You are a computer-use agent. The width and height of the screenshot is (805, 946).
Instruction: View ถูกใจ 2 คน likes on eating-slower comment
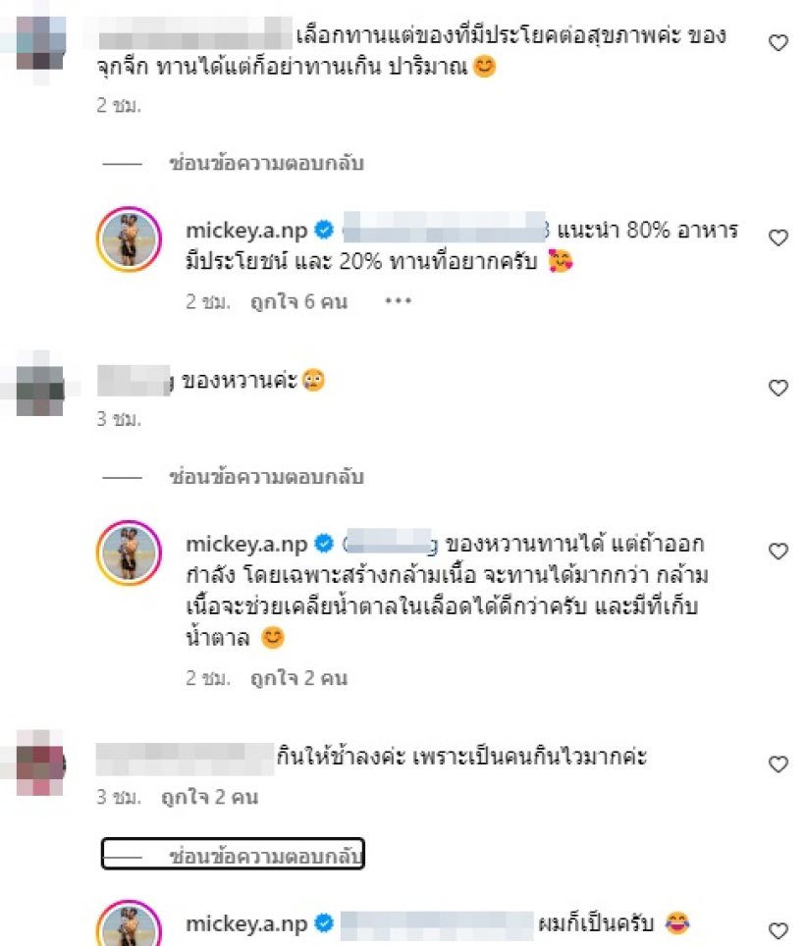point(210,797)
